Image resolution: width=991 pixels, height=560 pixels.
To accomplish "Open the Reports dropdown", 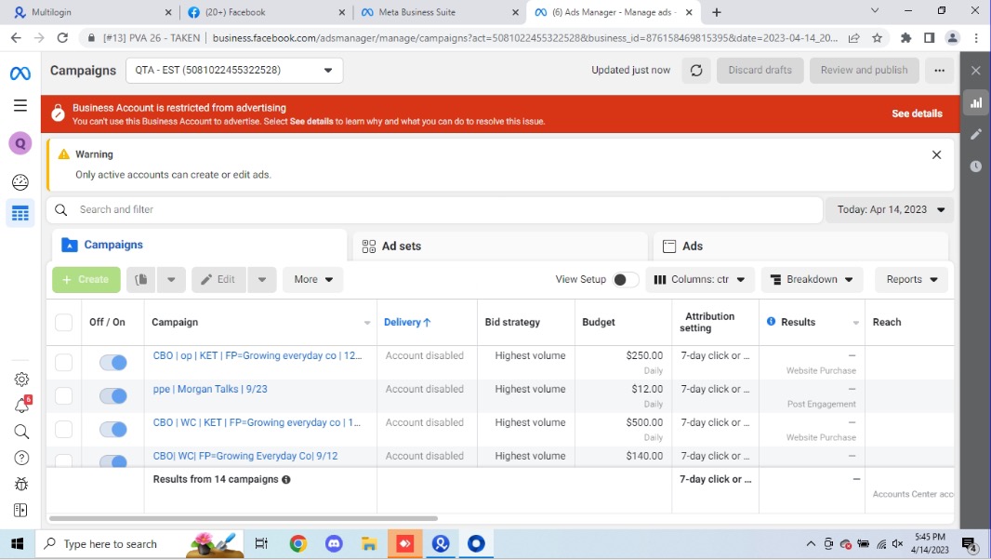I will (911, 279).
